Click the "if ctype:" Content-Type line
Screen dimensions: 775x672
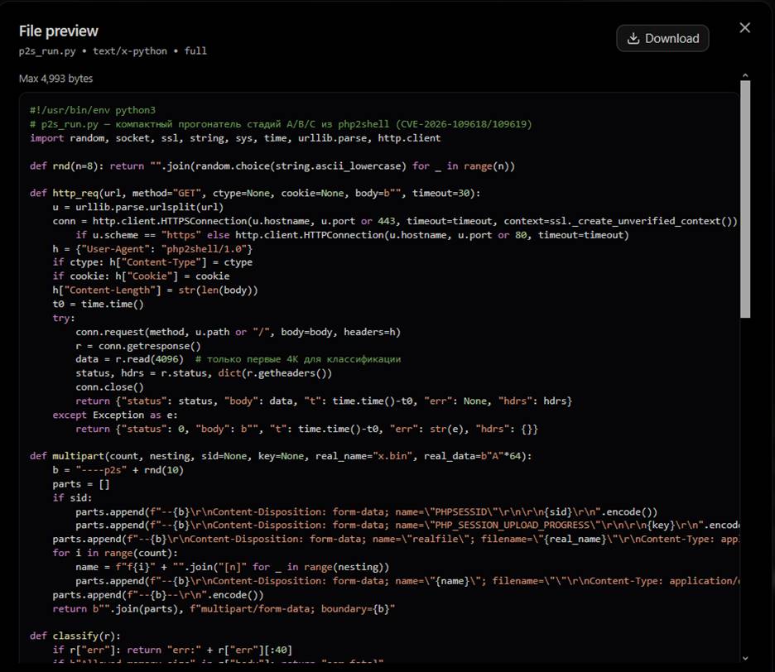coord(152,262)
